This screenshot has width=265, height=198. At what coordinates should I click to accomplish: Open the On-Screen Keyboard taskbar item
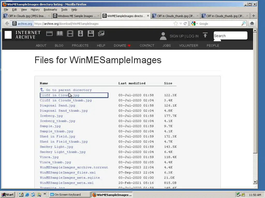[x=70, y=195]
